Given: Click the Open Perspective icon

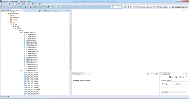Looking at the screenshot, I should coord(125,7).
